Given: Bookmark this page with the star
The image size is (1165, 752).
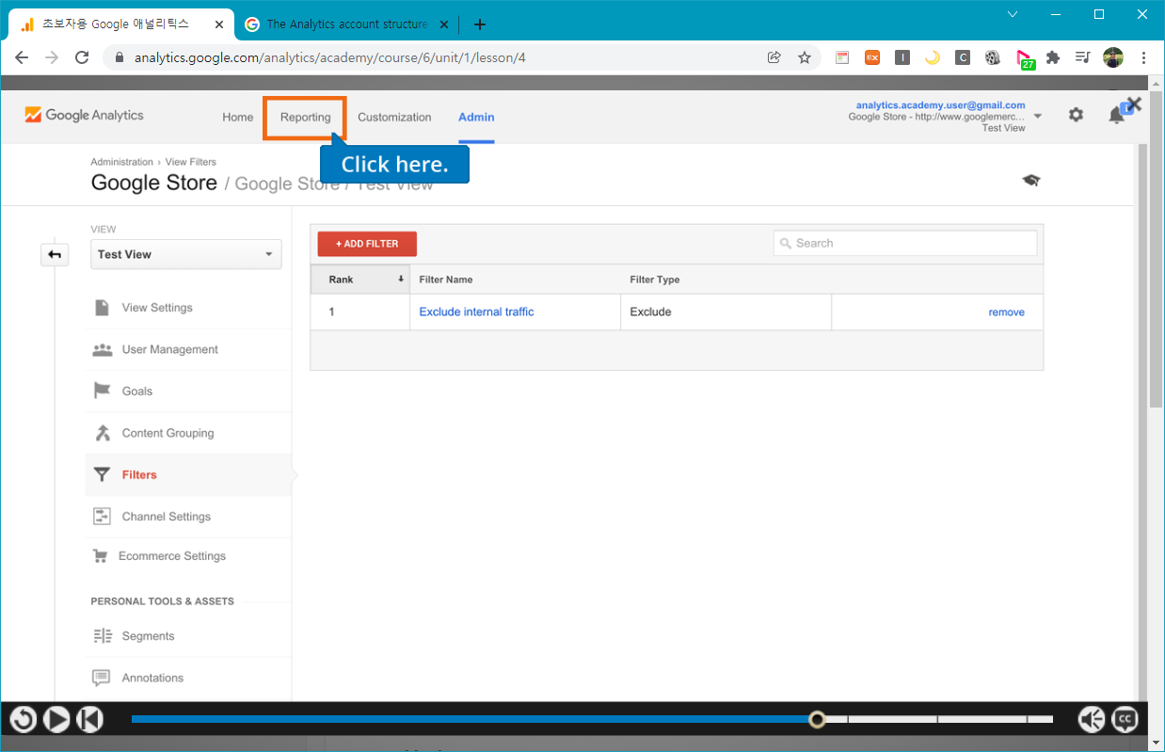Looking at the screenshot, I should pos(805,57).
